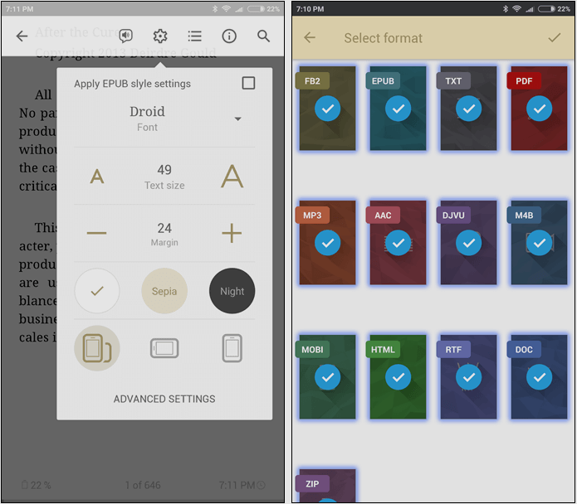The width and height of the screenshot is (577, 504).
Task: Increase margin with the plus button
Action: point(232,233)
